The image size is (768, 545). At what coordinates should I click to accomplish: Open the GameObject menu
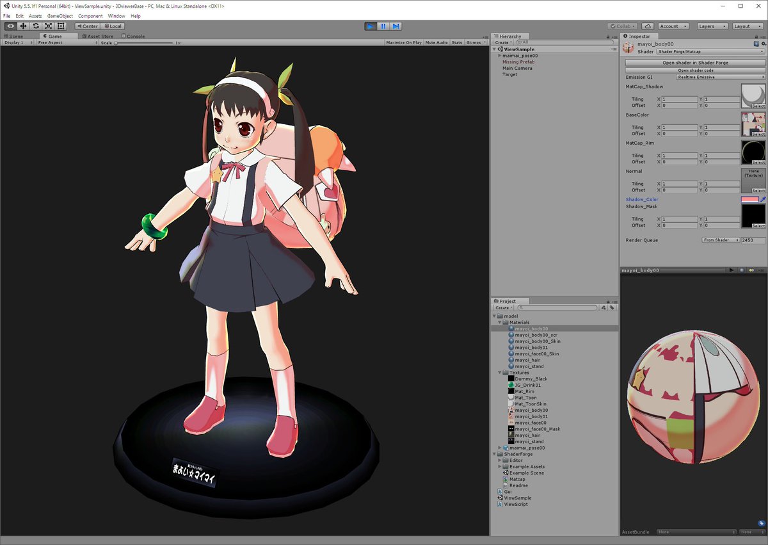pyautogui.click(x=60, y=15)
